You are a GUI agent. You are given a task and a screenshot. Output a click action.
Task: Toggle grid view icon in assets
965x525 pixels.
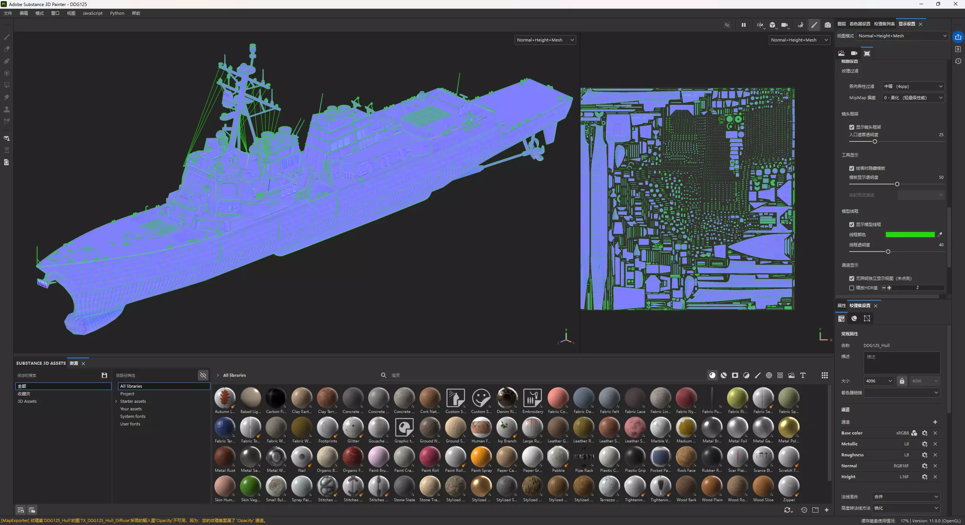(x=825, y=375)
